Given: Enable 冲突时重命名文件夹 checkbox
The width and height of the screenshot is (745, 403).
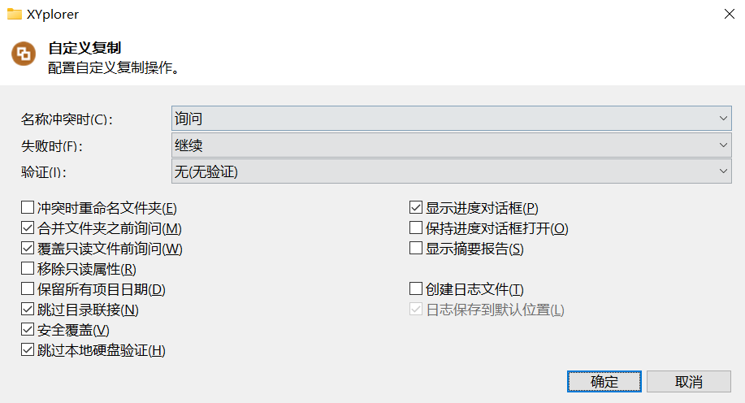Looking at the screenshot, I should pos(28,207).
